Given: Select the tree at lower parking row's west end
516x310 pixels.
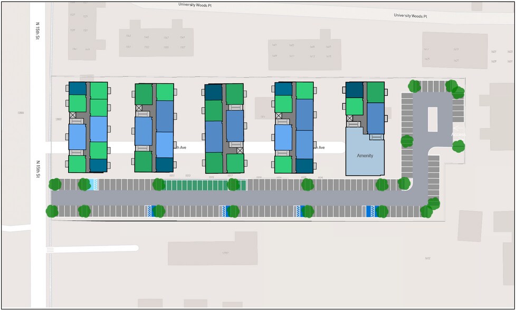Looking at the screenshot, I should tap(52, 211).
